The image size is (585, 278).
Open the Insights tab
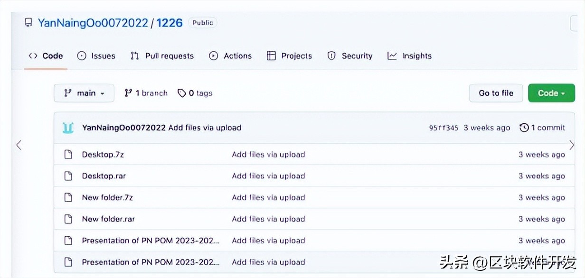click(x=410, y=56)
